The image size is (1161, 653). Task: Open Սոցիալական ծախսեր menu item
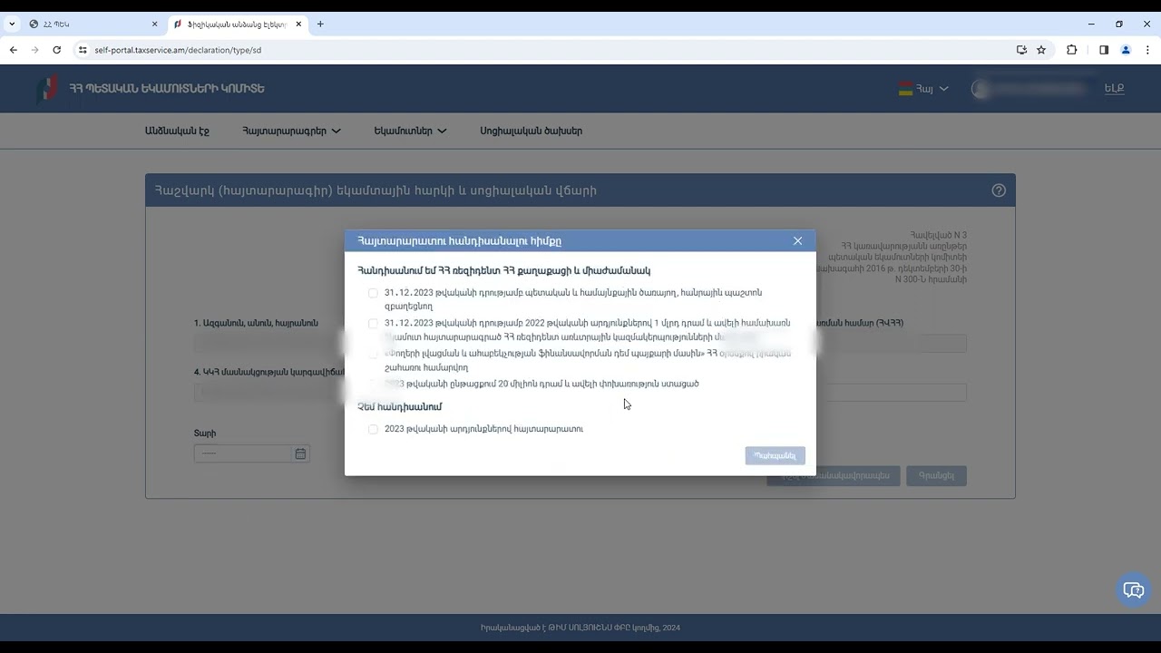(531, 131)
